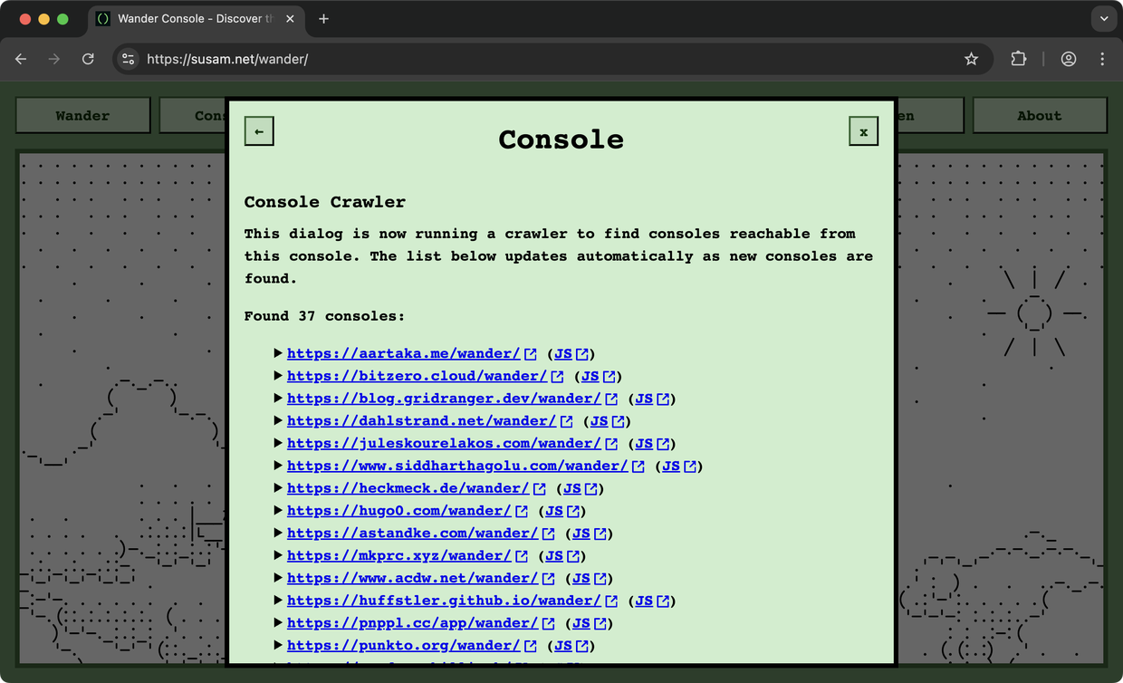
Task: Open the browser extensions puzzle icon
Action: 1019,59
